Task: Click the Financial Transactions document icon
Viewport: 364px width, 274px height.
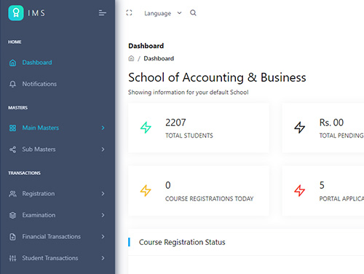Action: tap(12, 237)
